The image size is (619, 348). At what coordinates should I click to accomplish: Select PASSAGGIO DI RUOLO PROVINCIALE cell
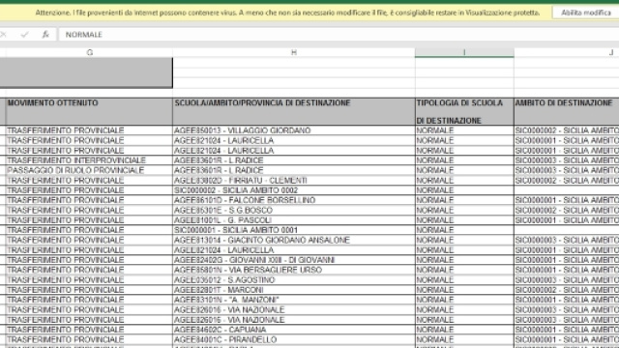(89, 170)
